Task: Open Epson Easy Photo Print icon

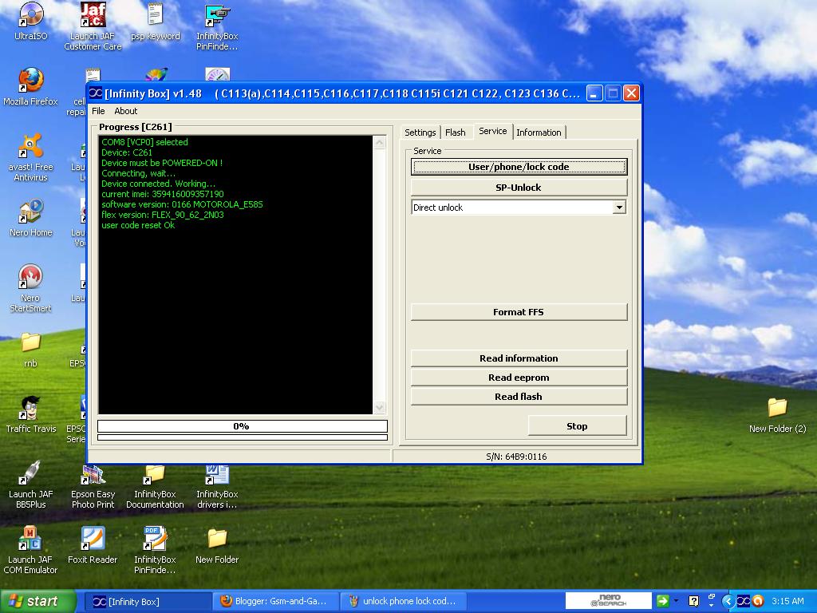Action: click(x=93, y=486)
